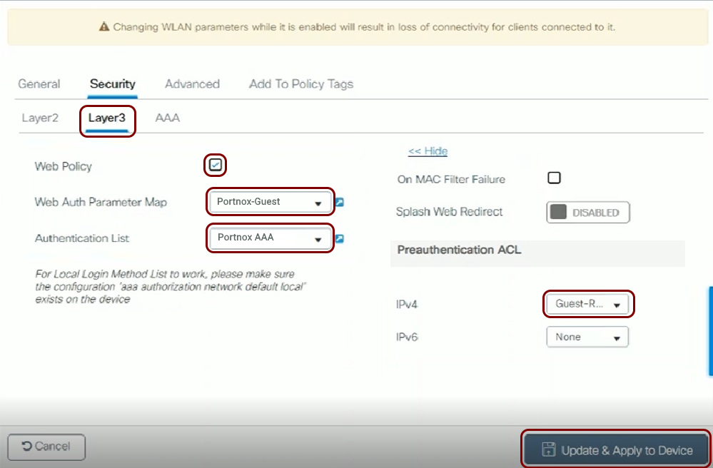Click the << Hide link
This screenshot has width=713, height=468.
pyautogui.click(x=428, y=151)
